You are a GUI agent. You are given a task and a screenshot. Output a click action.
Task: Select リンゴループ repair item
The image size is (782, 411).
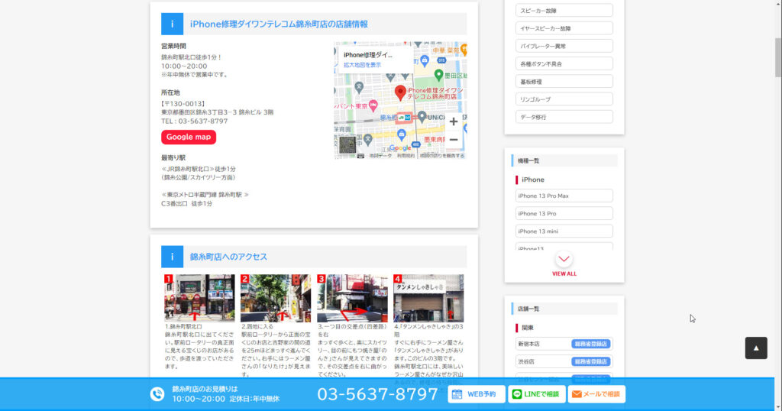coord(564,99)
